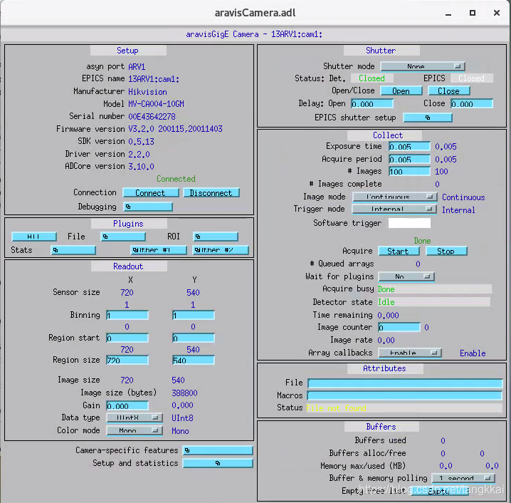Edit the Region size X field
Viewport: 511px width, 503px height.
(127, 360)
